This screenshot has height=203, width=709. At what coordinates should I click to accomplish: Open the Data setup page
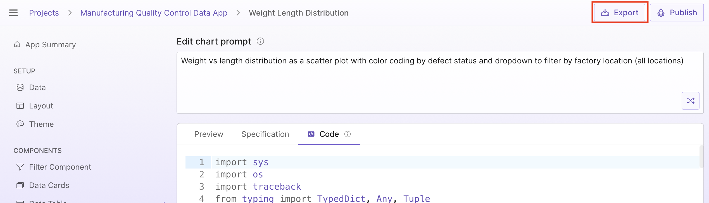click(37, 88)
